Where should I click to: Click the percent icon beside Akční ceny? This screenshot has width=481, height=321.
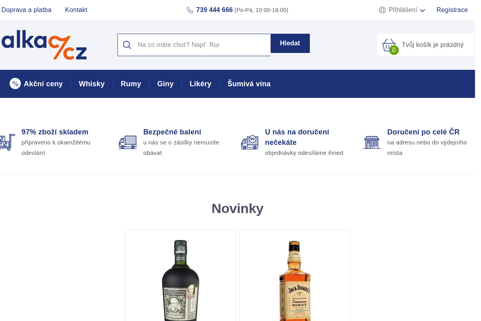15,83
